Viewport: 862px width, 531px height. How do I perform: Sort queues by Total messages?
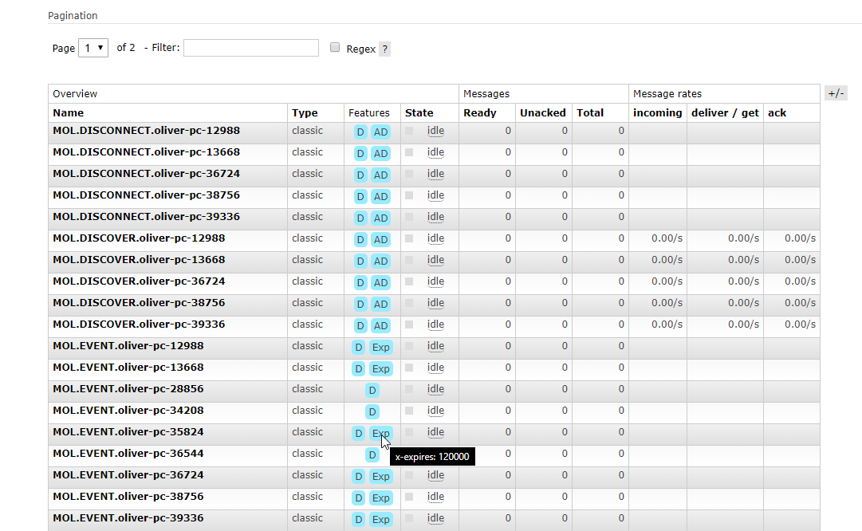(590, 112)
